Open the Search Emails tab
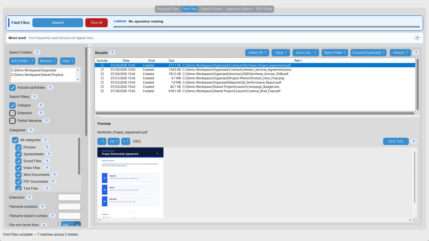 [211, 9]
